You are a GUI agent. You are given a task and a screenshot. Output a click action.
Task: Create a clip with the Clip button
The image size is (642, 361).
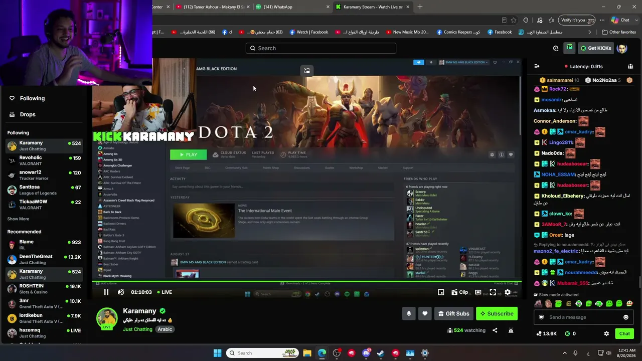tap(460, 292)
